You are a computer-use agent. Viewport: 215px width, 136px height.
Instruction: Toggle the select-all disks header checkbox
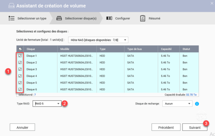pos(20,49)
